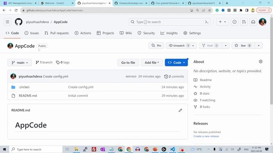The height and width of the screenshot is (153, 273).
Task: Go back in browser history
Action: tap(4, 10)
